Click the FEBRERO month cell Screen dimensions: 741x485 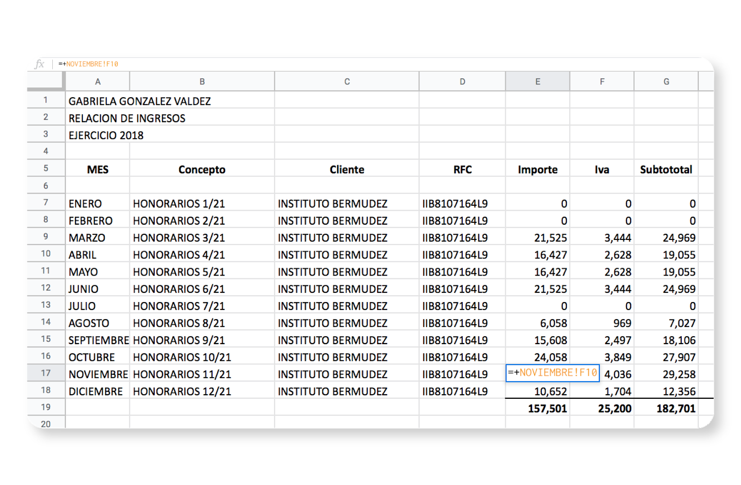coord(98,220)
